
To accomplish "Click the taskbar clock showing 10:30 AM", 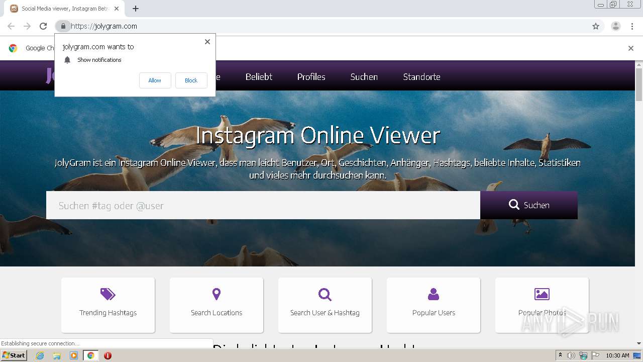I will click(617, 355).
